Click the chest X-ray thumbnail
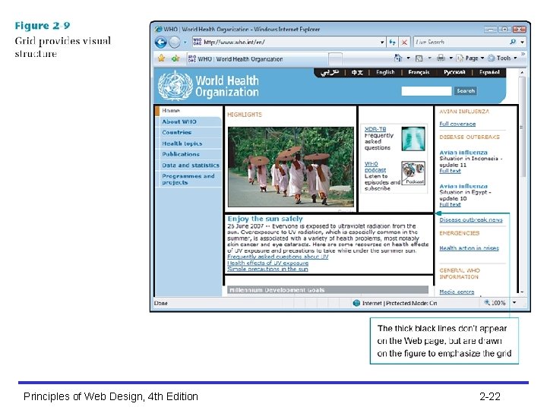This screenshot has width=547, height=410. pos(413,139)
